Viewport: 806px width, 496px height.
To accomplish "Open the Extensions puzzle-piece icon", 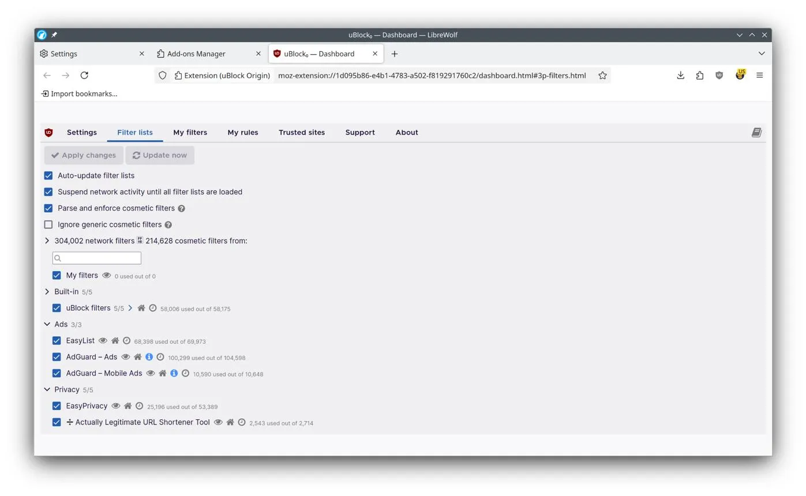I will [x=700, y=76].
